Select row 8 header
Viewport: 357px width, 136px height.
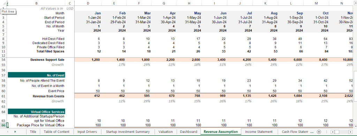pos(3,39)
